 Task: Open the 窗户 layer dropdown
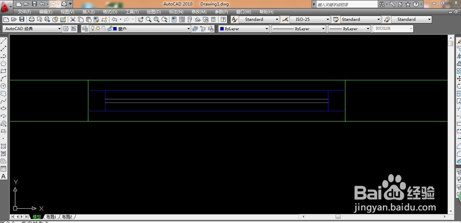140,29
